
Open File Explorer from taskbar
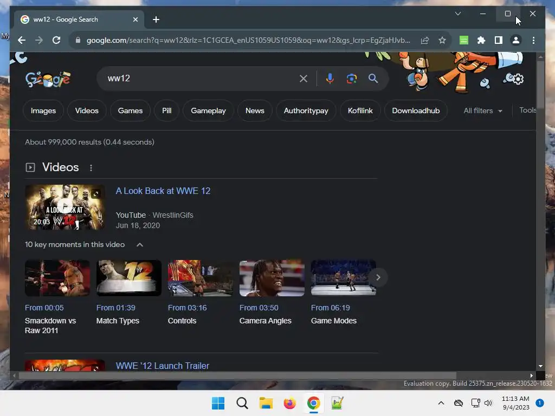tap(266, 403)
